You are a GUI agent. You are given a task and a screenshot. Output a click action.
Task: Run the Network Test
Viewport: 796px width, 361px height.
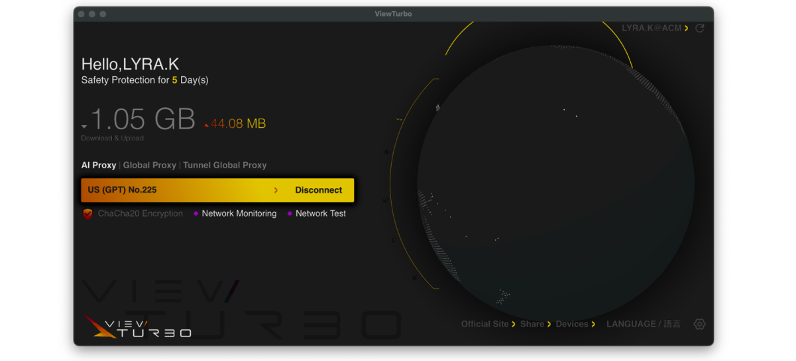tap(321, 213)
